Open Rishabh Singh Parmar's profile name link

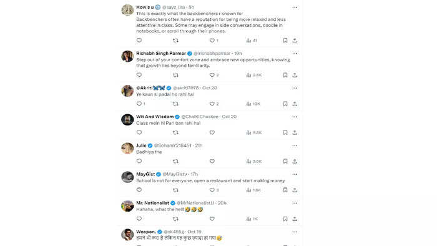point(161,53)
